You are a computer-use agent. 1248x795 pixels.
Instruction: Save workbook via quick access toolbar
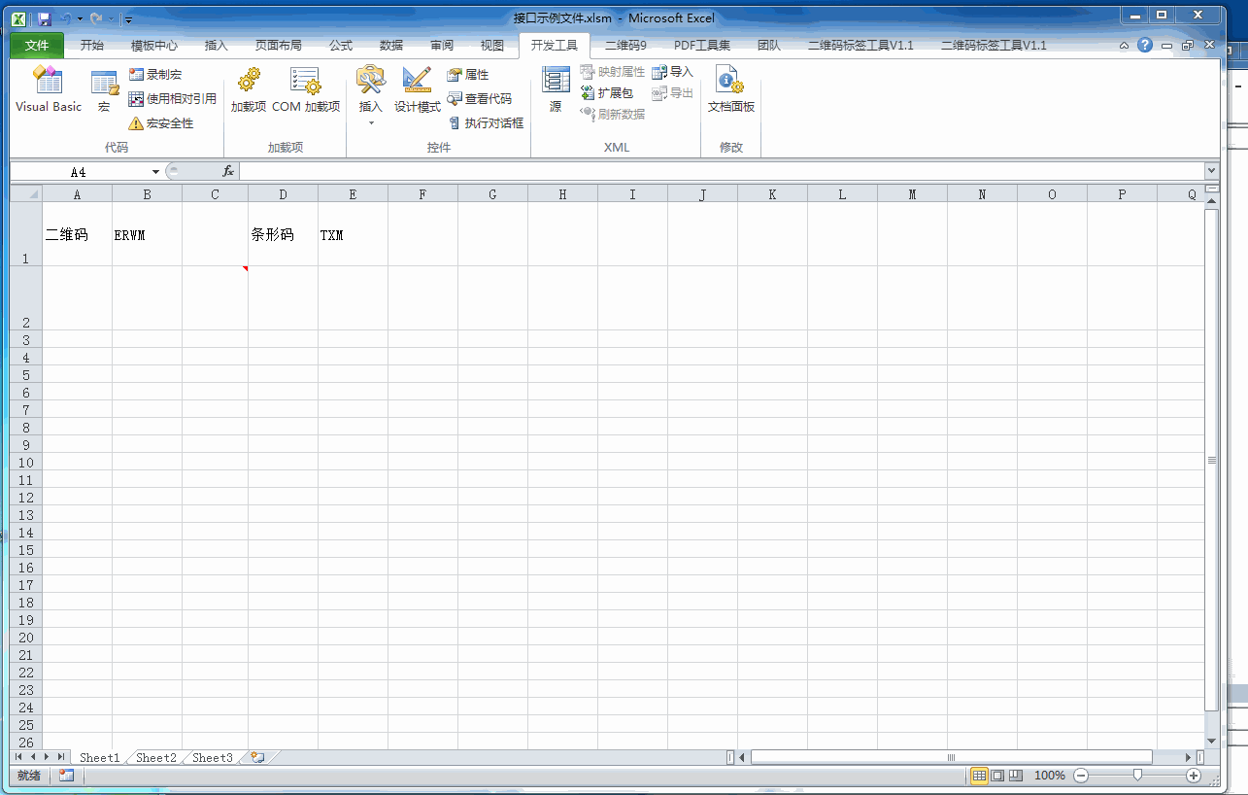[x=45, y=18]
